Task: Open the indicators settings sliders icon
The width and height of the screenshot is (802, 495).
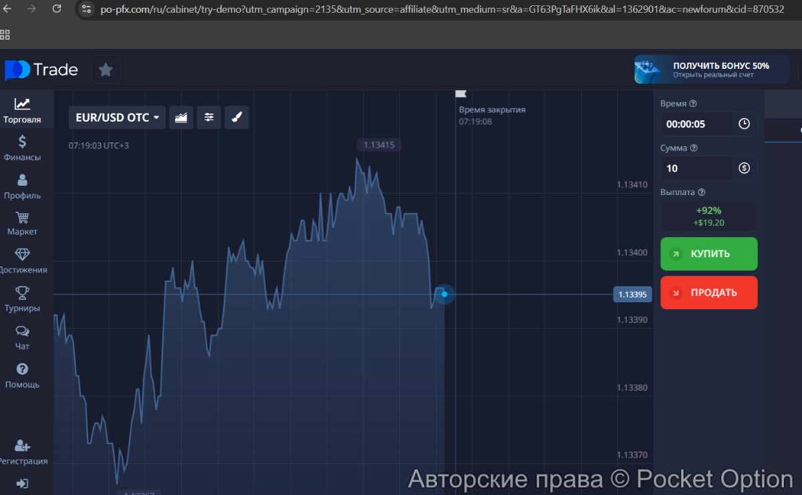Action: point(209,118)
